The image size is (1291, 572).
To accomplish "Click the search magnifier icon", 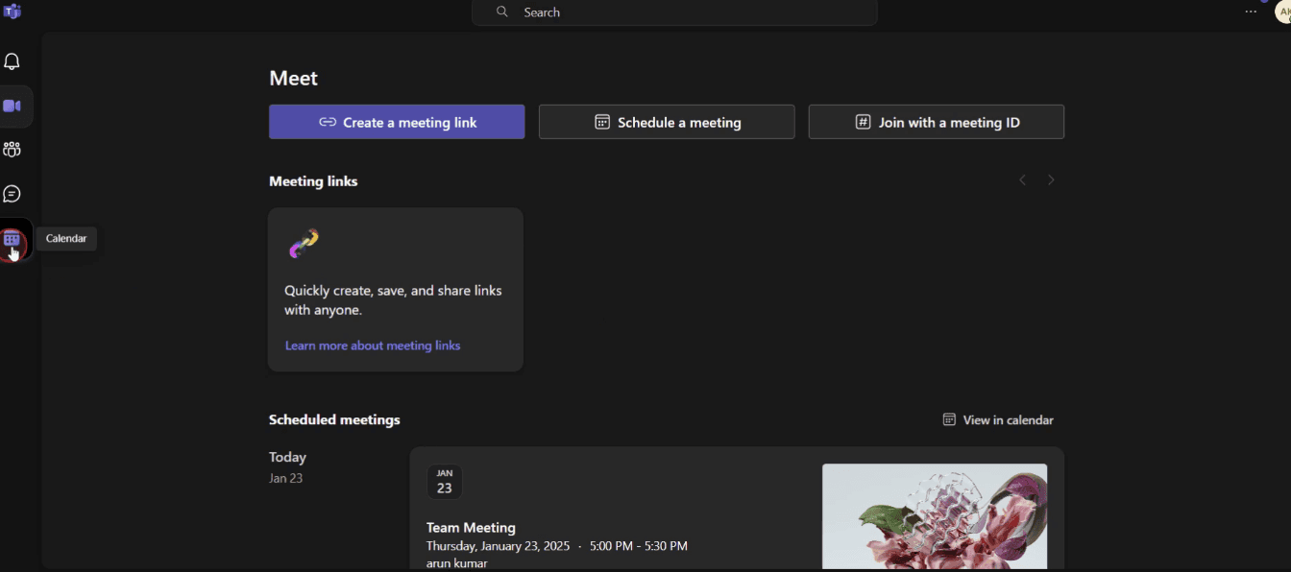I will tap(501, 12).
